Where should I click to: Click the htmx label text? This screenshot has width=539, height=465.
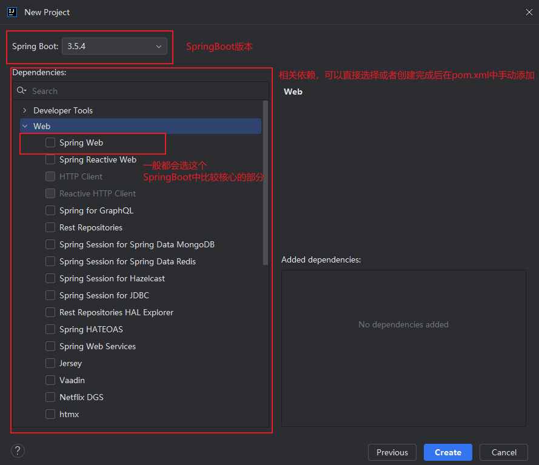point(69,414)
